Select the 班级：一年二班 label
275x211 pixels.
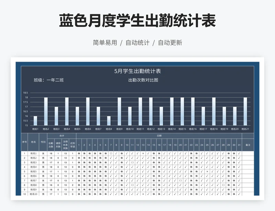[x=49, y=80]
